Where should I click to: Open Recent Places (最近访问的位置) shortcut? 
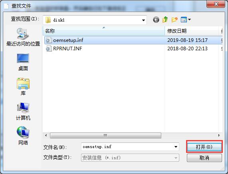click(23, 37)
